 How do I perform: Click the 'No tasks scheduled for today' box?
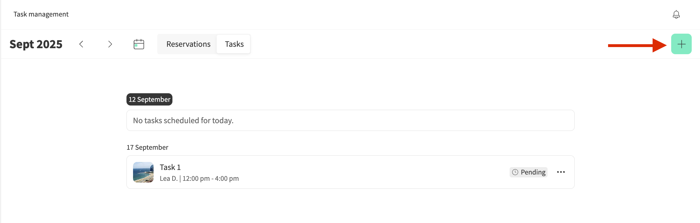[x=350, y=120]
